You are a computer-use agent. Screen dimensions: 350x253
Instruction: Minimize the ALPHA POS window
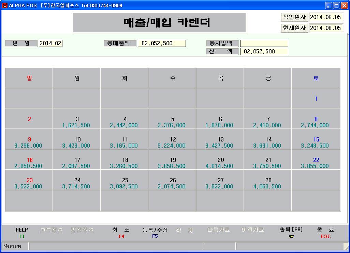[329, 5]
